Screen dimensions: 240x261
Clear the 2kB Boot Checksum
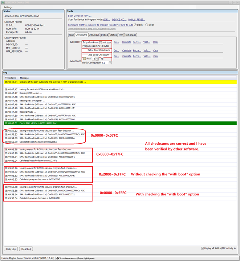(x=156, y=56)
